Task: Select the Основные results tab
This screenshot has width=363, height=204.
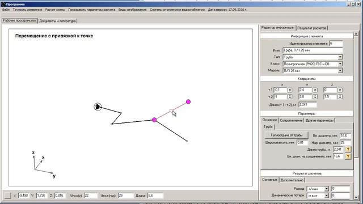Action: click(x=270, y=180)
